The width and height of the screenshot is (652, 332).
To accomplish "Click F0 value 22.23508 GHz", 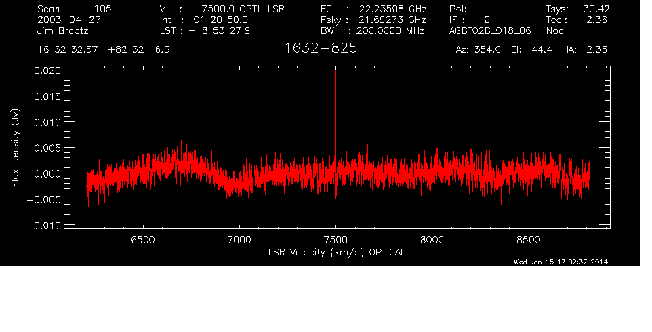I will (x=392, y=9).
